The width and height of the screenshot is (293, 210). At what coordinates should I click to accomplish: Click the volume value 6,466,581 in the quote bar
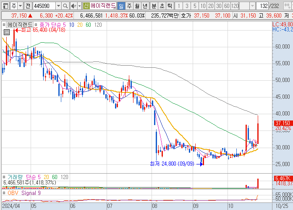92,15
